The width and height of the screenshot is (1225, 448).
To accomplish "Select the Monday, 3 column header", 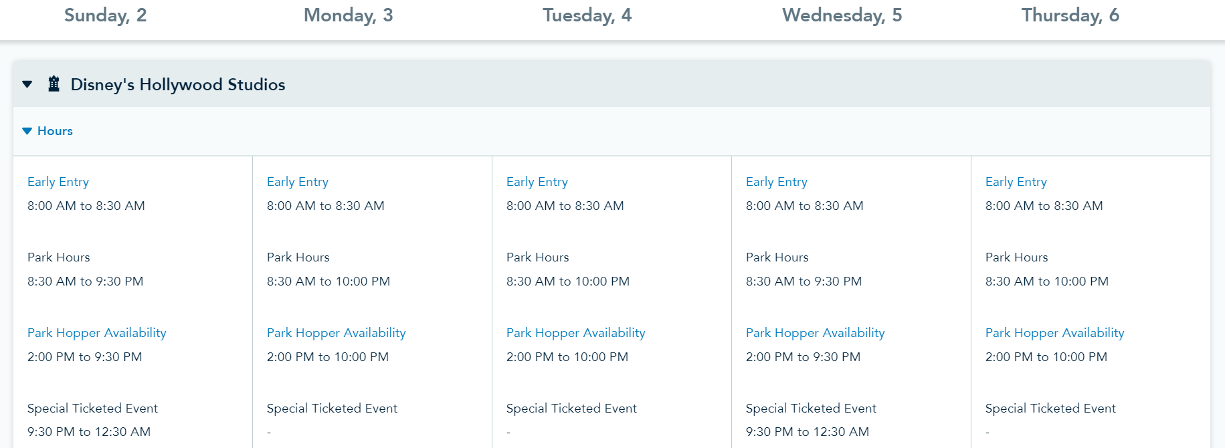I will [348, 15].
